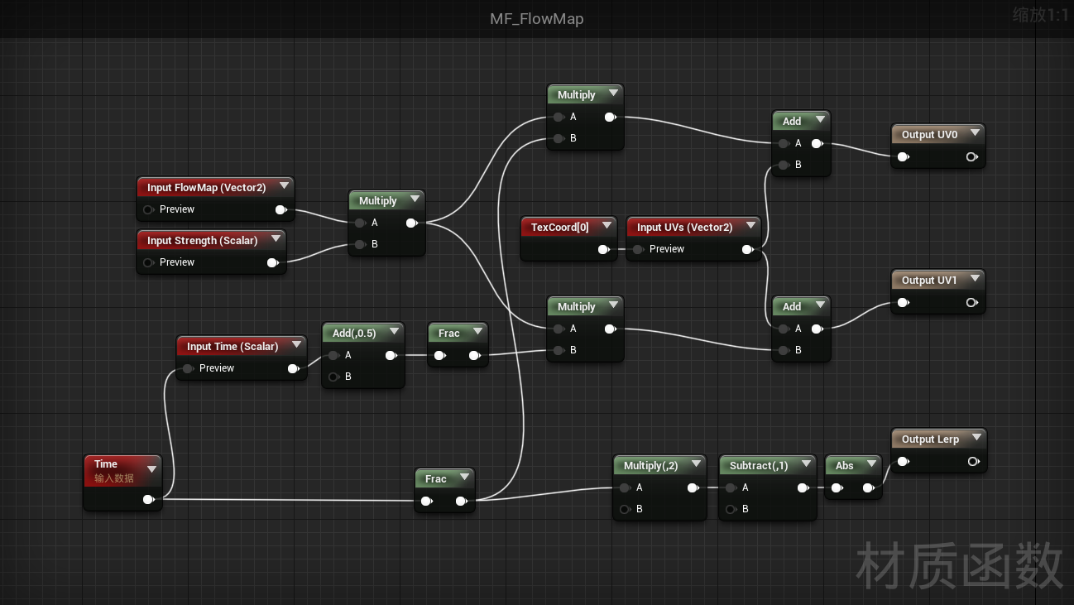Screen dimensions: 1074x605
Task: Select the Frac node wired directly to Time
Action: tap(444, 490)
